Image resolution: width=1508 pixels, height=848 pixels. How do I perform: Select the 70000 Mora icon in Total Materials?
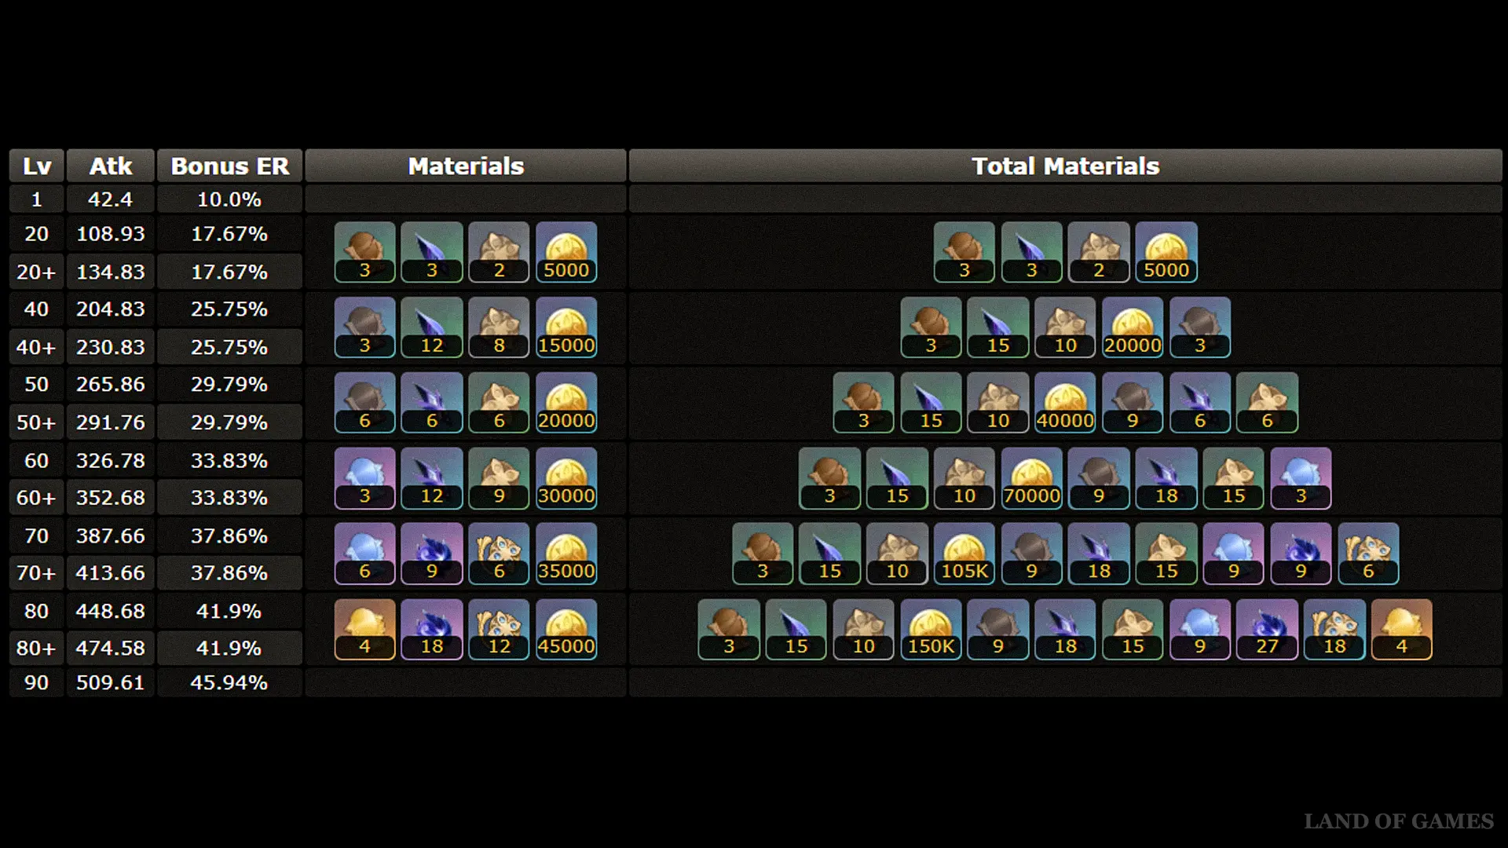pos(1032,479)
